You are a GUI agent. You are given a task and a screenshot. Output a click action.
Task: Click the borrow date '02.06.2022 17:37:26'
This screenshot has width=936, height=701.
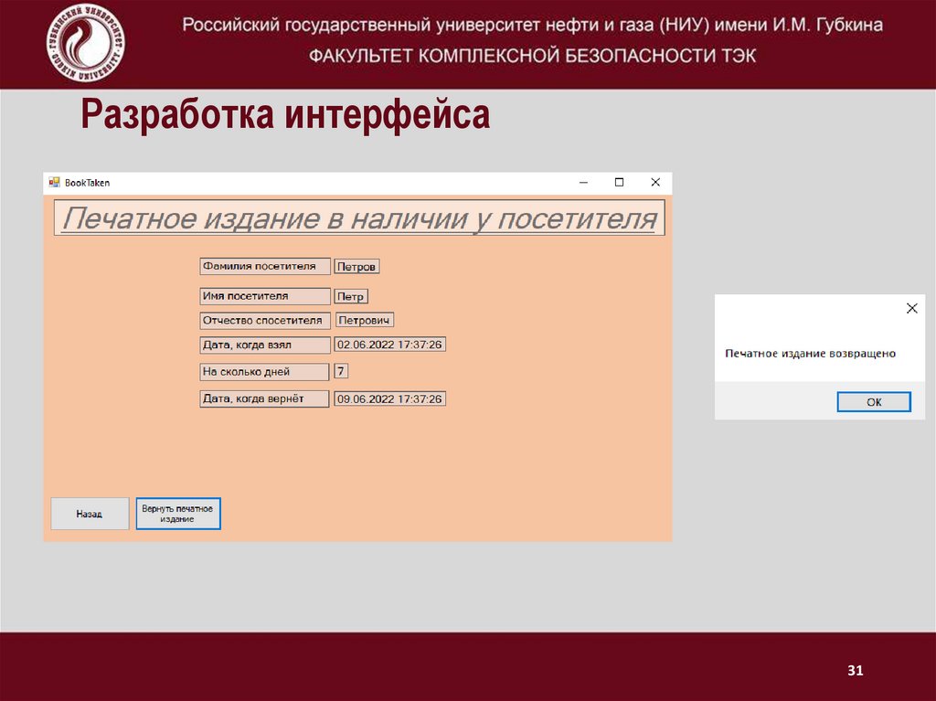tap(388, 345)
